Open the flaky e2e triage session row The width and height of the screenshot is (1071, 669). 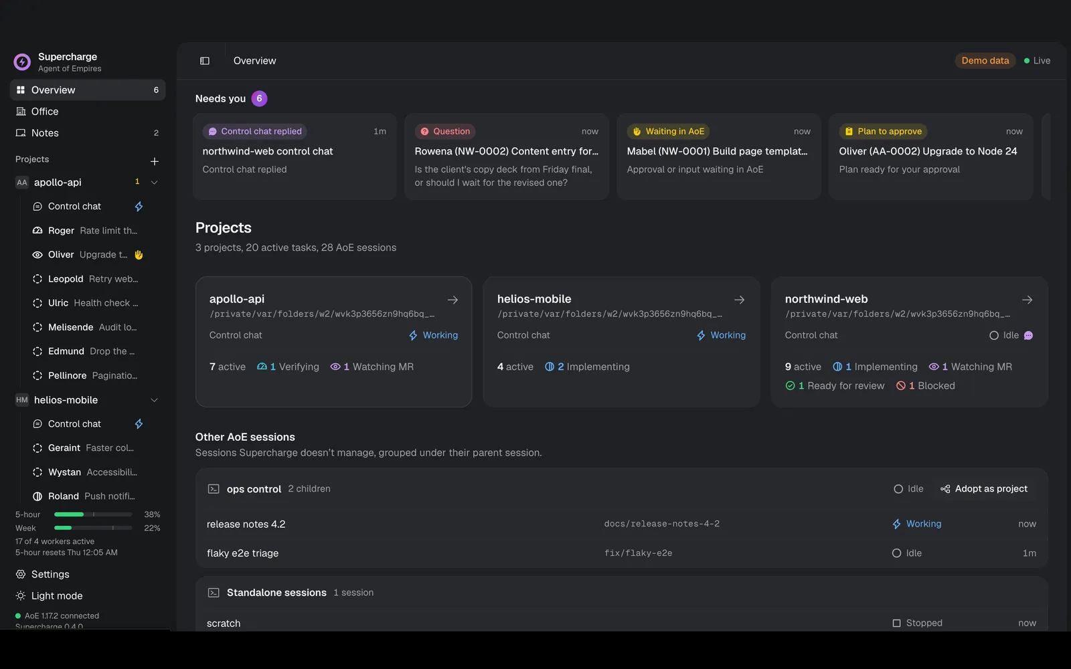[x=621, y=553]
